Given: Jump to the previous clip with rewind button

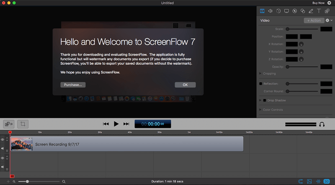Looking at the screenshot, I should click(106, 124).
